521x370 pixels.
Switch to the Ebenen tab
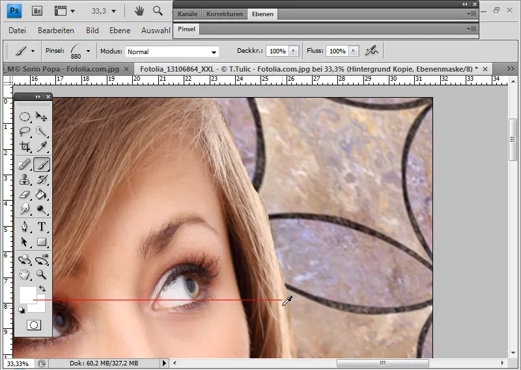click(262, 14)
